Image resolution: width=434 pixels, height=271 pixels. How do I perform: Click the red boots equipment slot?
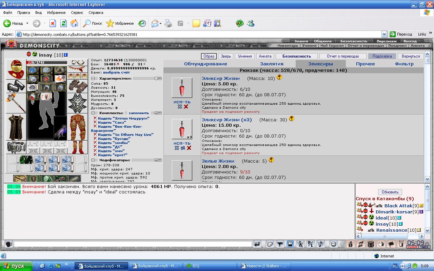click(78, 147)
